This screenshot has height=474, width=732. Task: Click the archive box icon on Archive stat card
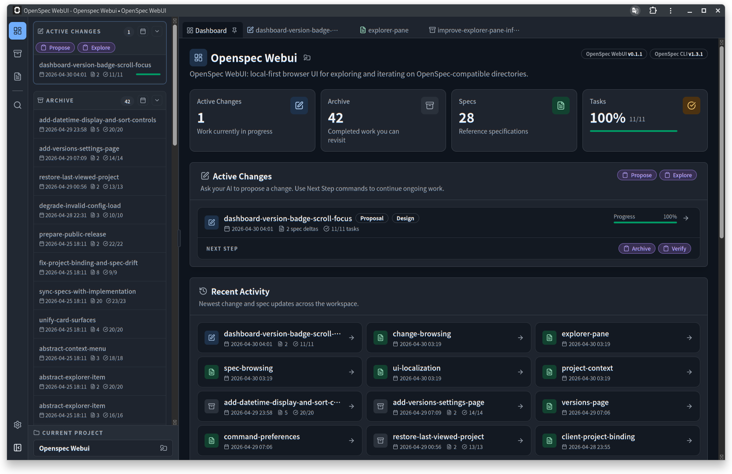(430, 106)
